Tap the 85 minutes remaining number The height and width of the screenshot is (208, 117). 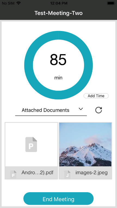pos(58,60)
